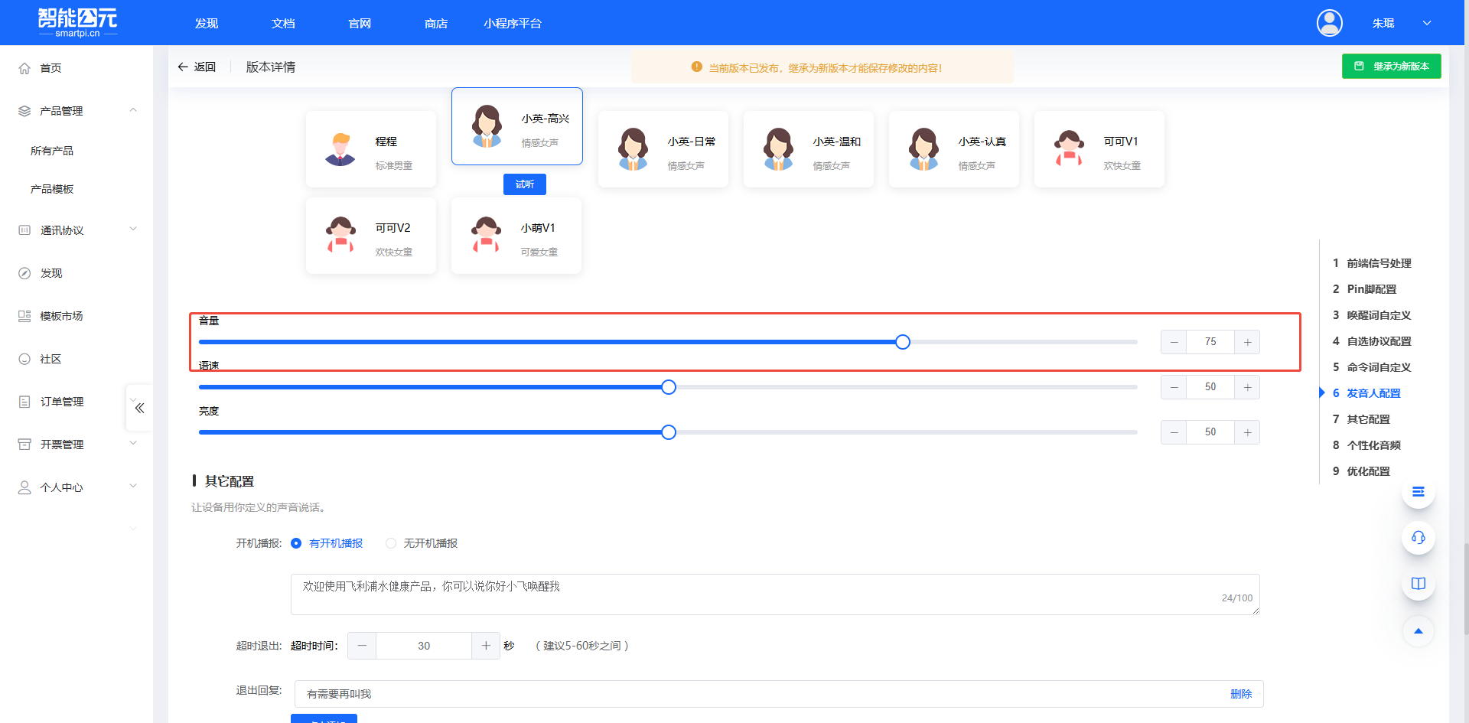Open the 朱琨 account dropdown

[x=1383, y=23]
